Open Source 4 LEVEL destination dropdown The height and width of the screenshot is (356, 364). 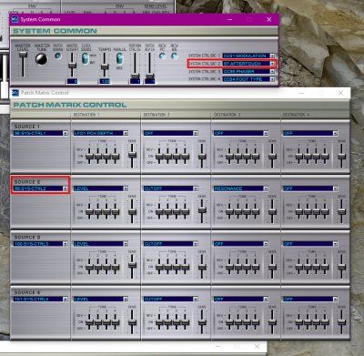(101, 299)
